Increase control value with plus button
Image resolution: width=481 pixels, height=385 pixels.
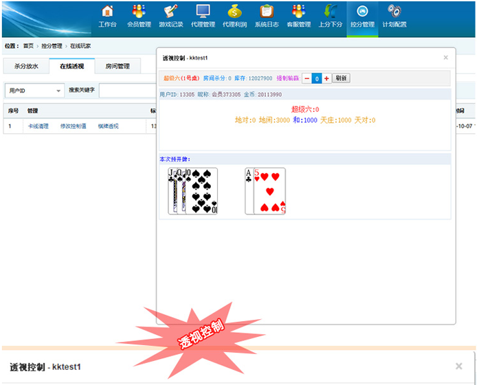[x=326, y=78]
